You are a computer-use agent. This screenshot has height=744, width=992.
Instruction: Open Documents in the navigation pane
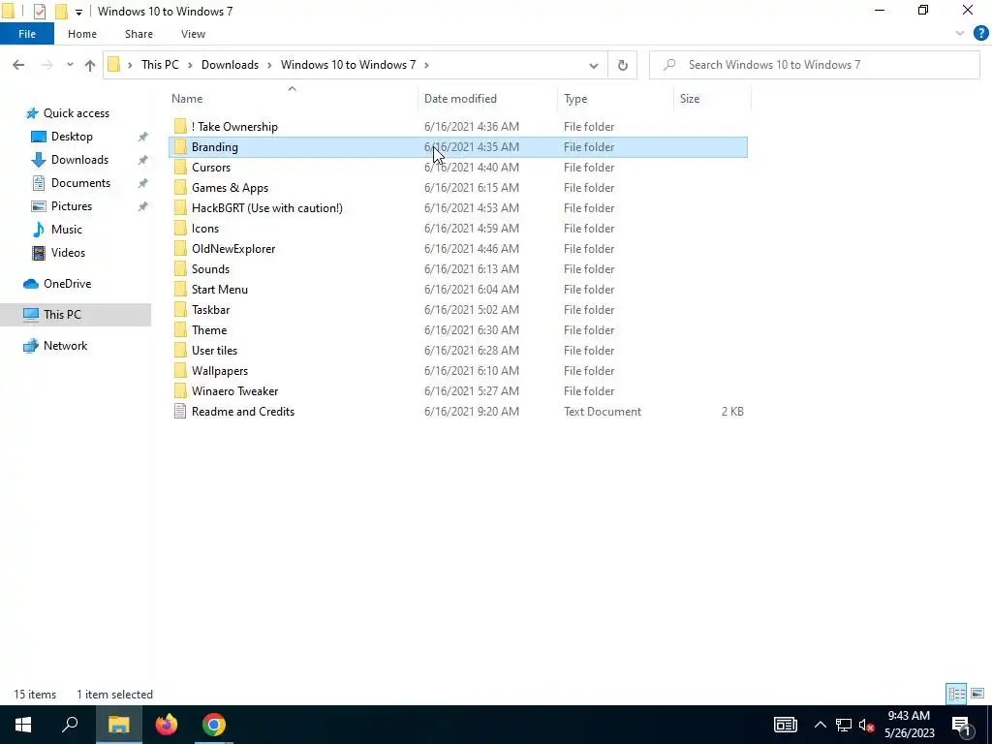[80, 183]
